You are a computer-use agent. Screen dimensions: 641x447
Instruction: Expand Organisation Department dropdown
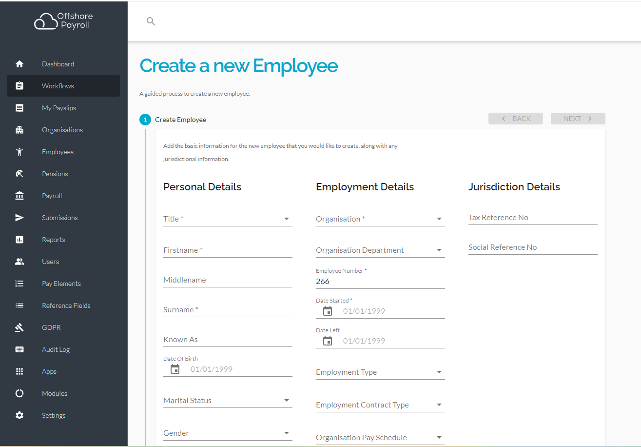point(380,250)
